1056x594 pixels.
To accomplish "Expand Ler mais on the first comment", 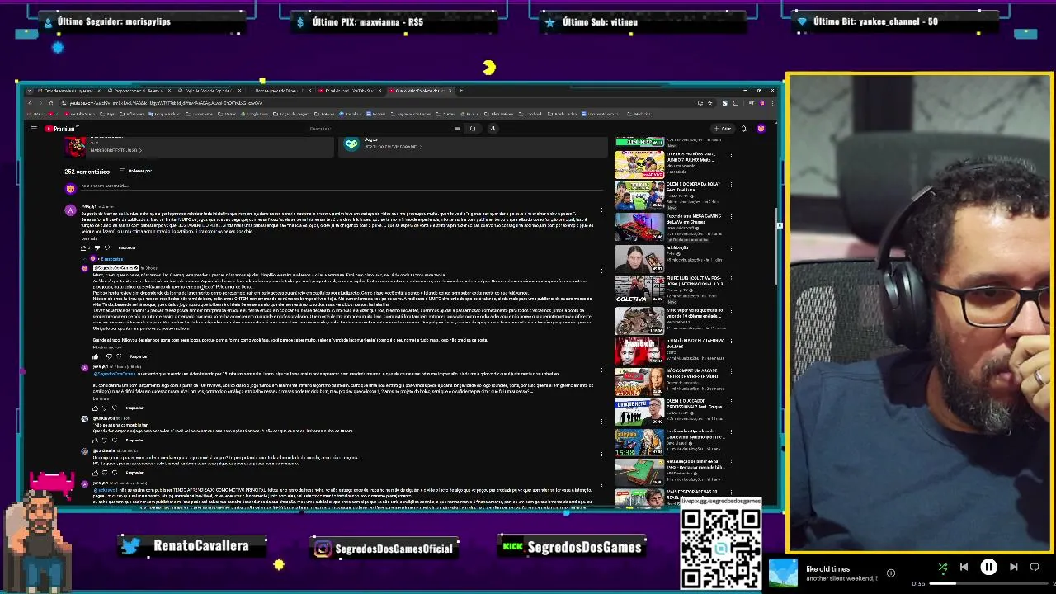I will [89, 238].
